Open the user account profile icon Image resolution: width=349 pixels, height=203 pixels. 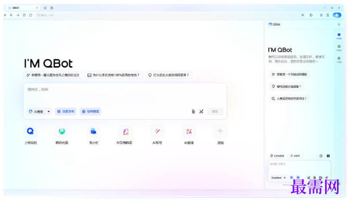(x=328, y=15)
